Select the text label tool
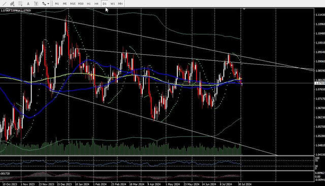Viewport: 325px width, 186px height. [36, 4]
